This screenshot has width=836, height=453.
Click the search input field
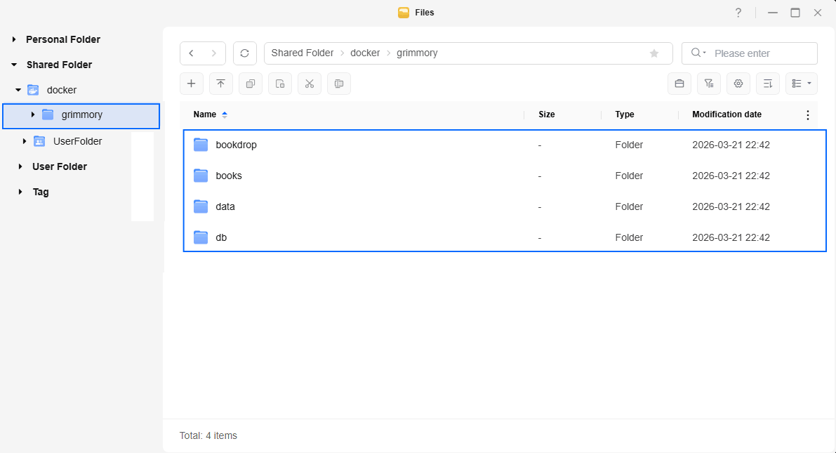tap(762, 53)
